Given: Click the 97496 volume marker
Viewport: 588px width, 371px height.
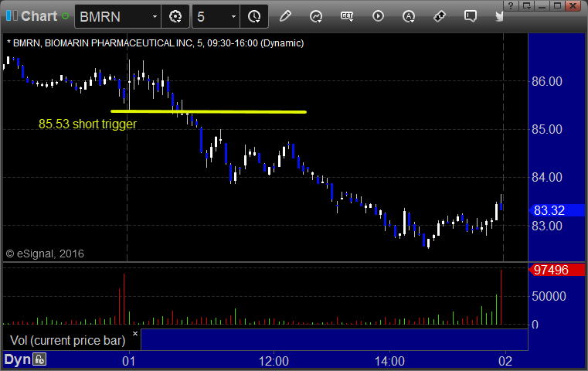Looking at the screenshot, I should tap(556, 270).
